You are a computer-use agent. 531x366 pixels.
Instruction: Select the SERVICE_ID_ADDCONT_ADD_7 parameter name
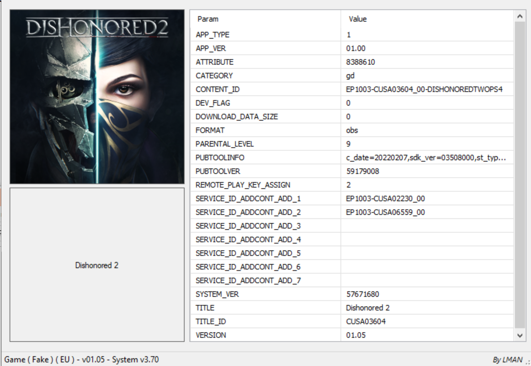point(248,280)
